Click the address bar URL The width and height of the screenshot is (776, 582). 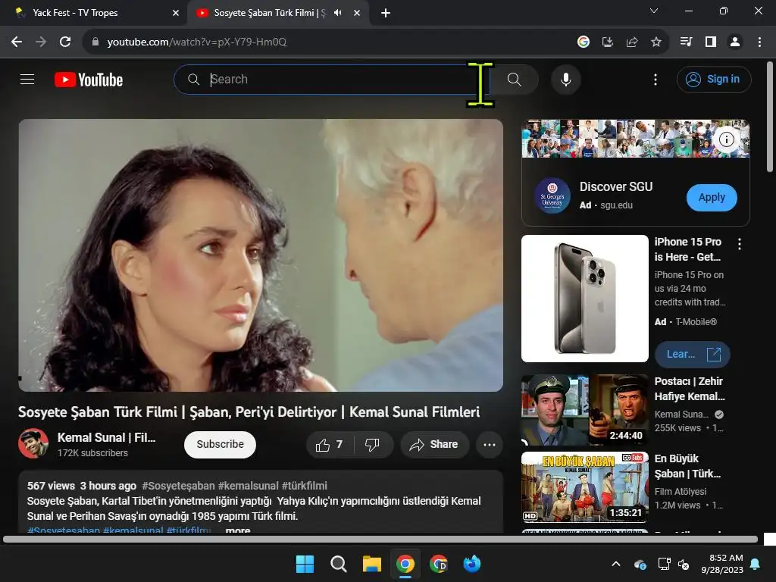point(196,42)
